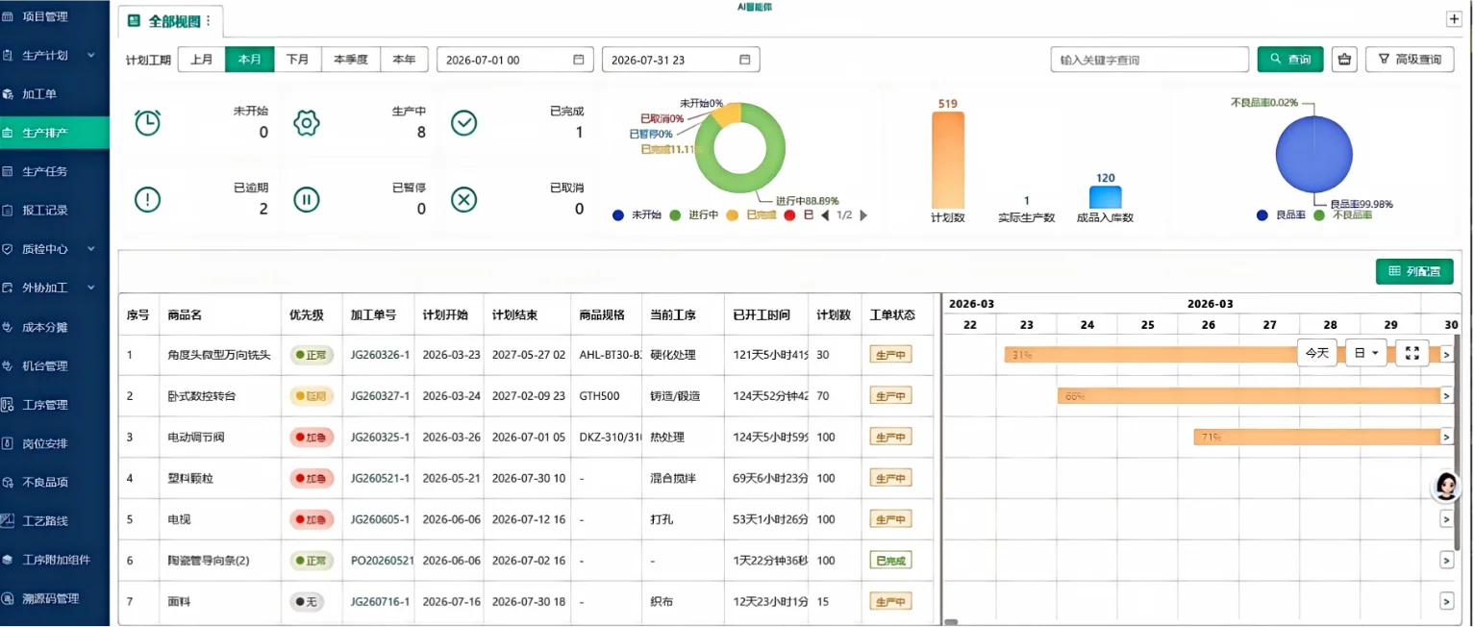Click the 已暂停 pause icon
This screenshot has width=1474, height=627.
pyautogui.click(x=306, y=199)
